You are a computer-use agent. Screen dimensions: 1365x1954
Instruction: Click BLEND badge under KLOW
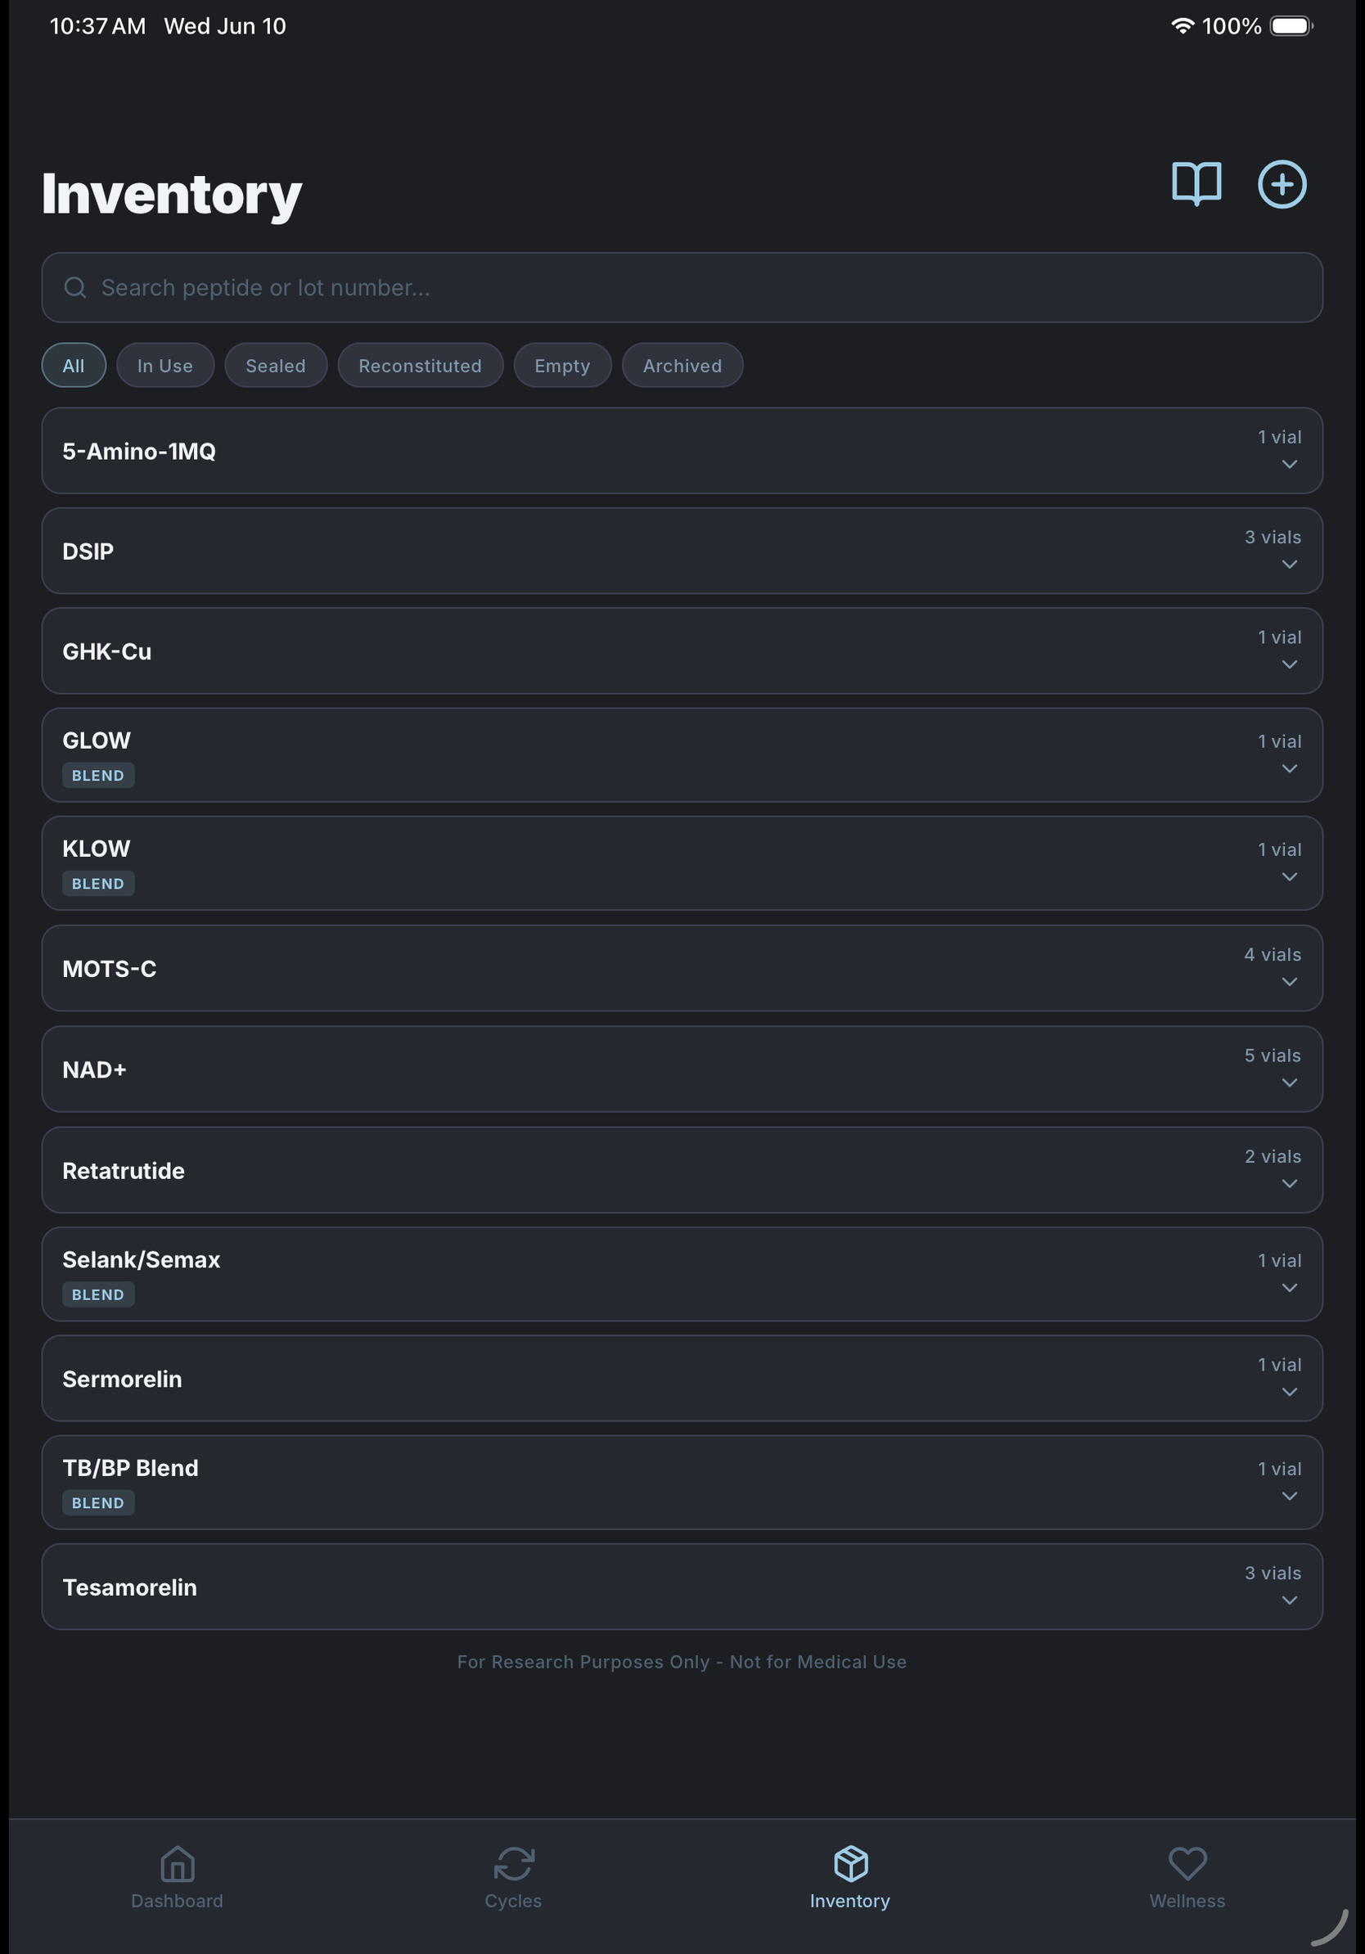coord(98,884)
